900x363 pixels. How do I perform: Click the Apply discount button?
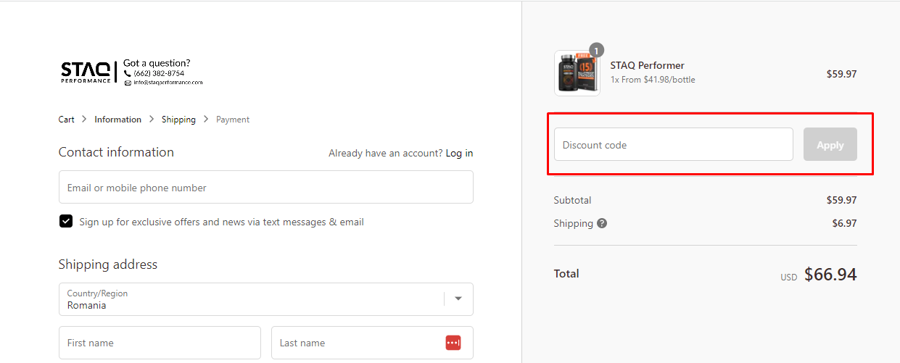(830, 144)
